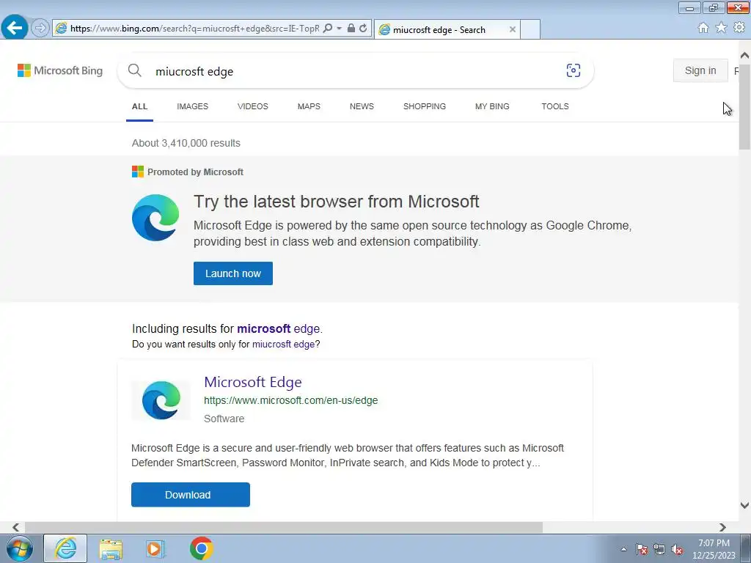Open the MY BING tab

pos(492,106)
